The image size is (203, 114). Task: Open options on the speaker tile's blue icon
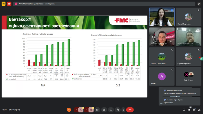(x=172, y=10)
